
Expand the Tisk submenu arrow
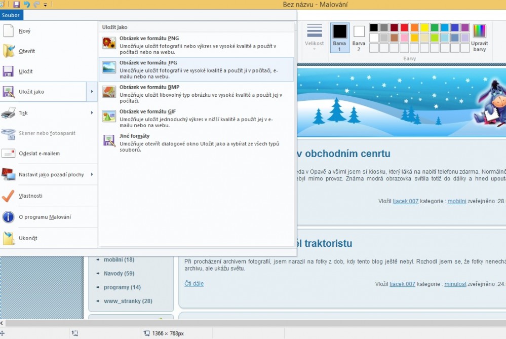(92, 112)
